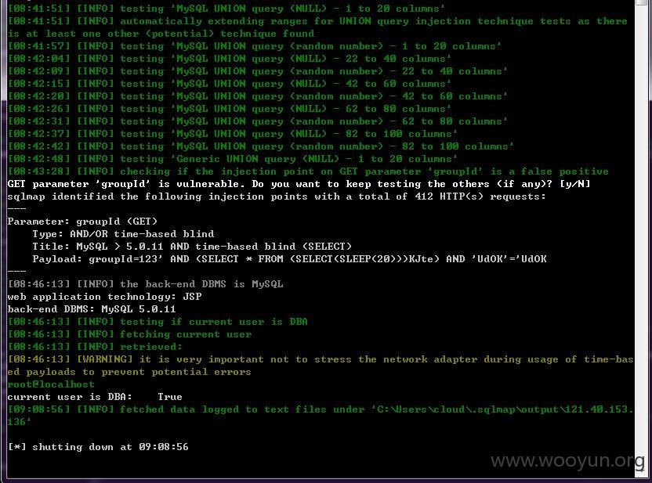Image resolution: width=652 pixels, height=483 pixels.
Task: Click the 'Type: AND/OR time-based blind' line
Action: tap(123, 234)
